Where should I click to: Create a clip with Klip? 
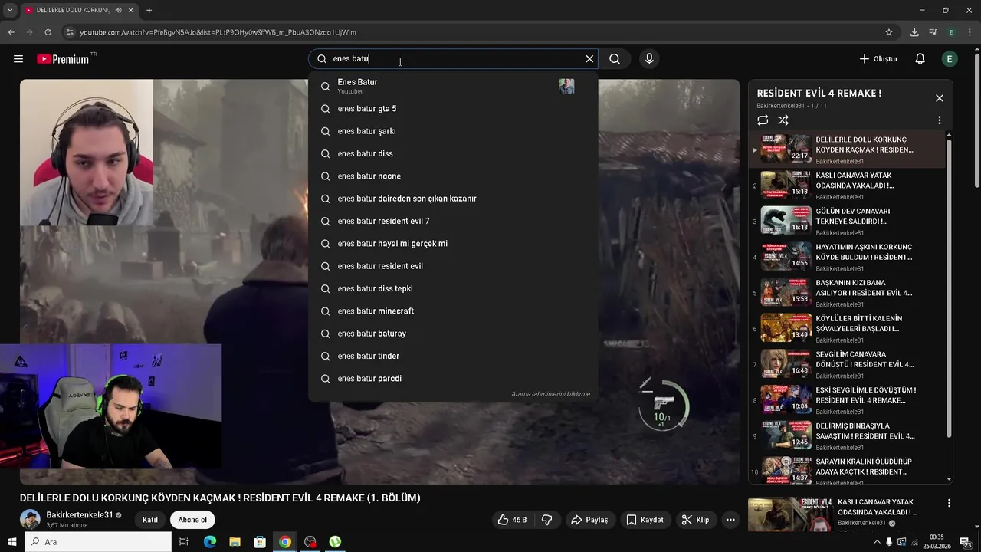(x=696, y=520)
